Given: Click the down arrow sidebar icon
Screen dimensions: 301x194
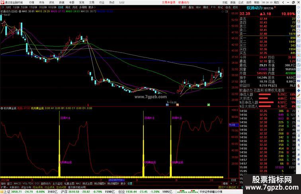Looking at the screenshot, I should (x=299, y=17).
